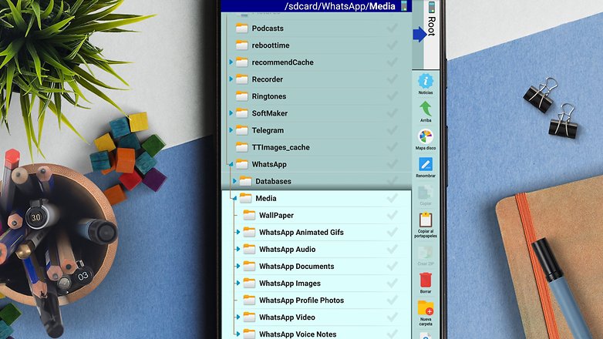Mark the reboottime row checkmark
The image size is (603, 339).
392,45
